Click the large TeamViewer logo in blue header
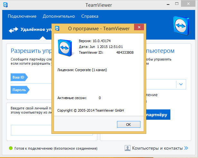The width and height of the screenshot is (198, 158). 181,26
